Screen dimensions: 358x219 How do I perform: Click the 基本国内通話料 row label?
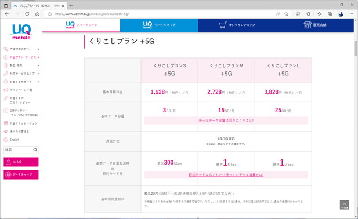tap(113, 199)
